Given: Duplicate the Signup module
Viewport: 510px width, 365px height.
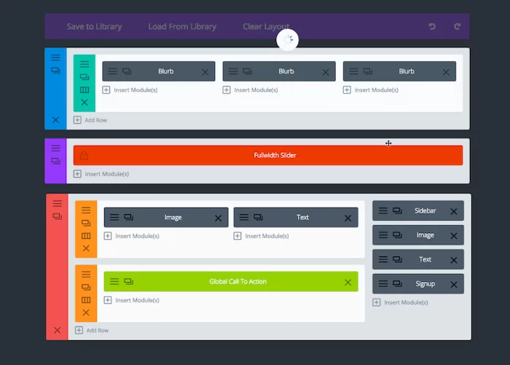Looking at the screenshot, I should (x=397, y=284).
